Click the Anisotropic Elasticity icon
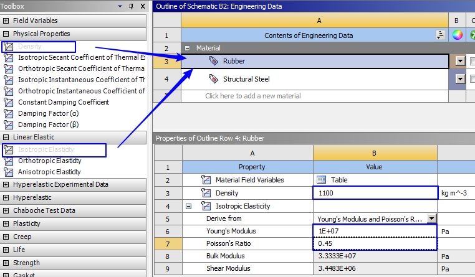Image resolution: width=475 pixels, height=277 pixels. 9,172
